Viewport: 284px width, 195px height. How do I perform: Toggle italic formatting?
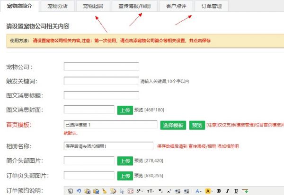[x=228, y=191]
